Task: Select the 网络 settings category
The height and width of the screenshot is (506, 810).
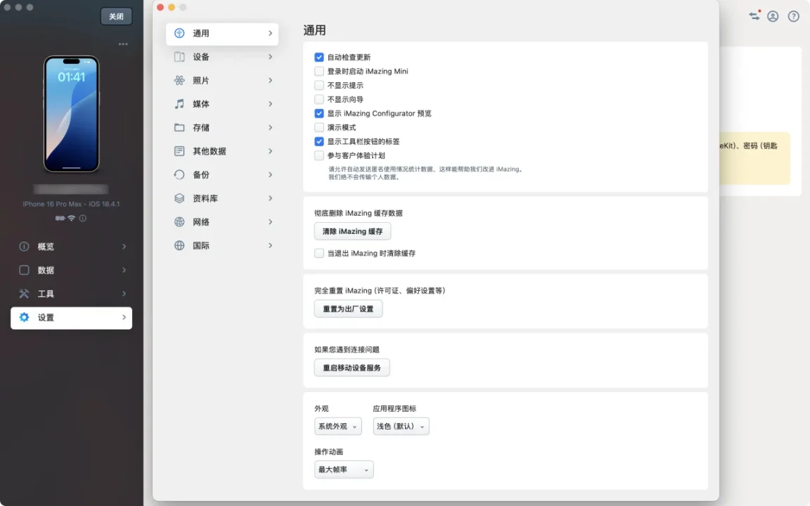Action: pyautogui.click(x=222, y=222)
